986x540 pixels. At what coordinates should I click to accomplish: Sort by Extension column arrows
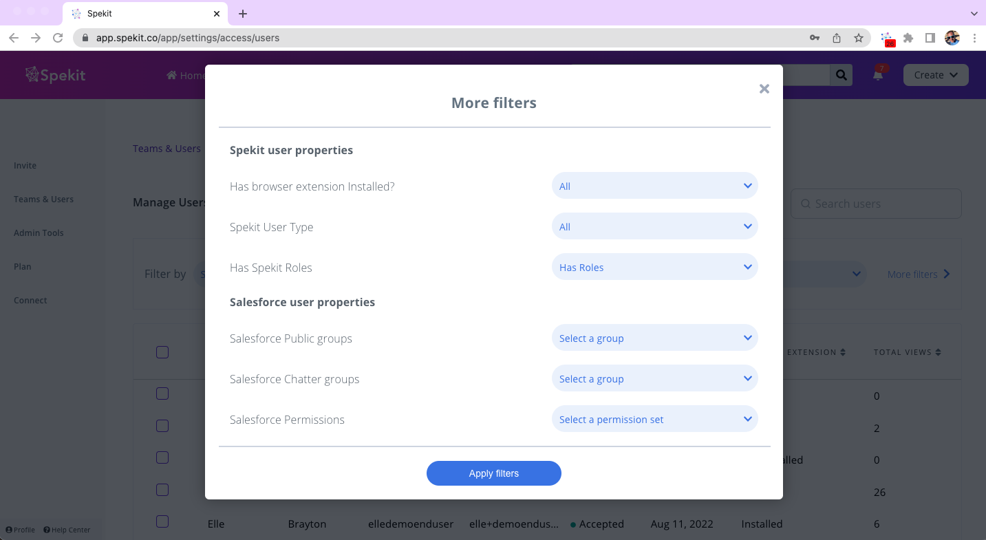click(842, 352)
